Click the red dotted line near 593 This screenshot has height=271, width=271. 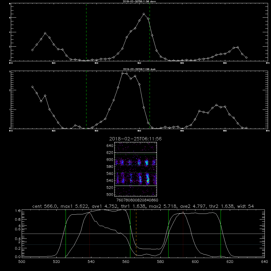pos(183,234)
